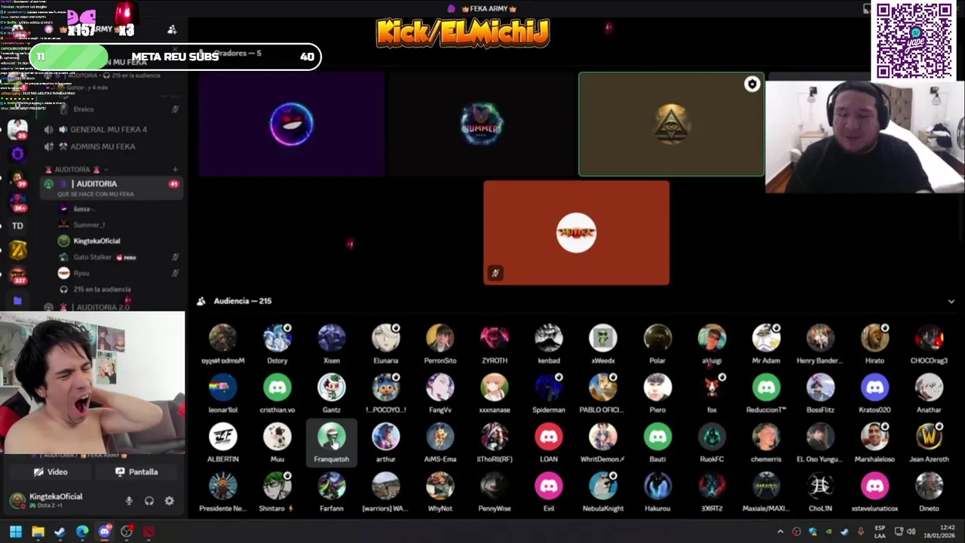The image size is (965, 543).
Task: Open audience member Gantz's avatar
Action: pos(332,388)
